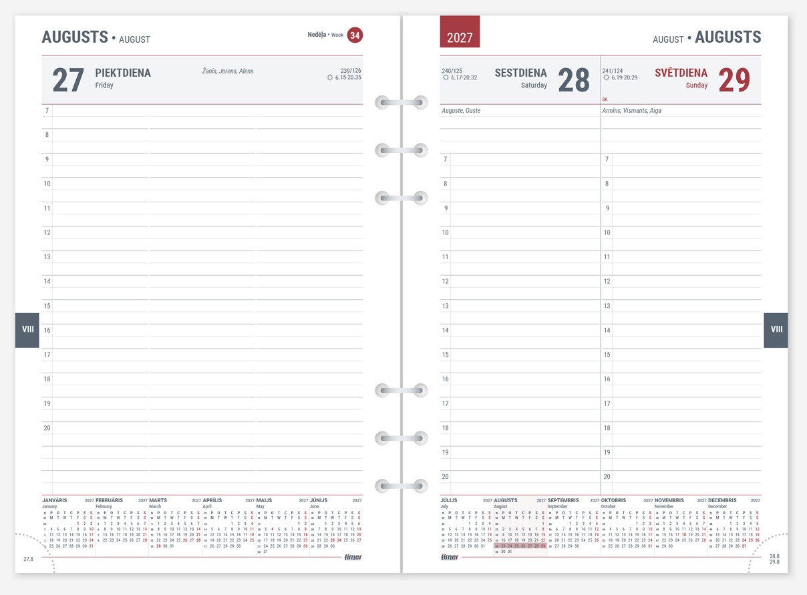Screen dimensions: 807x595
Task: Click the red 2027 year tab
Action: tap(460, 31)
